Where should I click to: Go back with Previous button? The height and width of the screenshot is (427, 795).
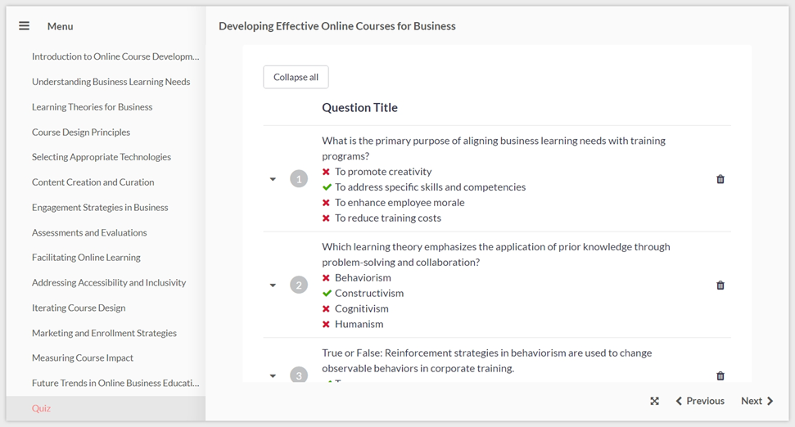(x=700, y=401)
